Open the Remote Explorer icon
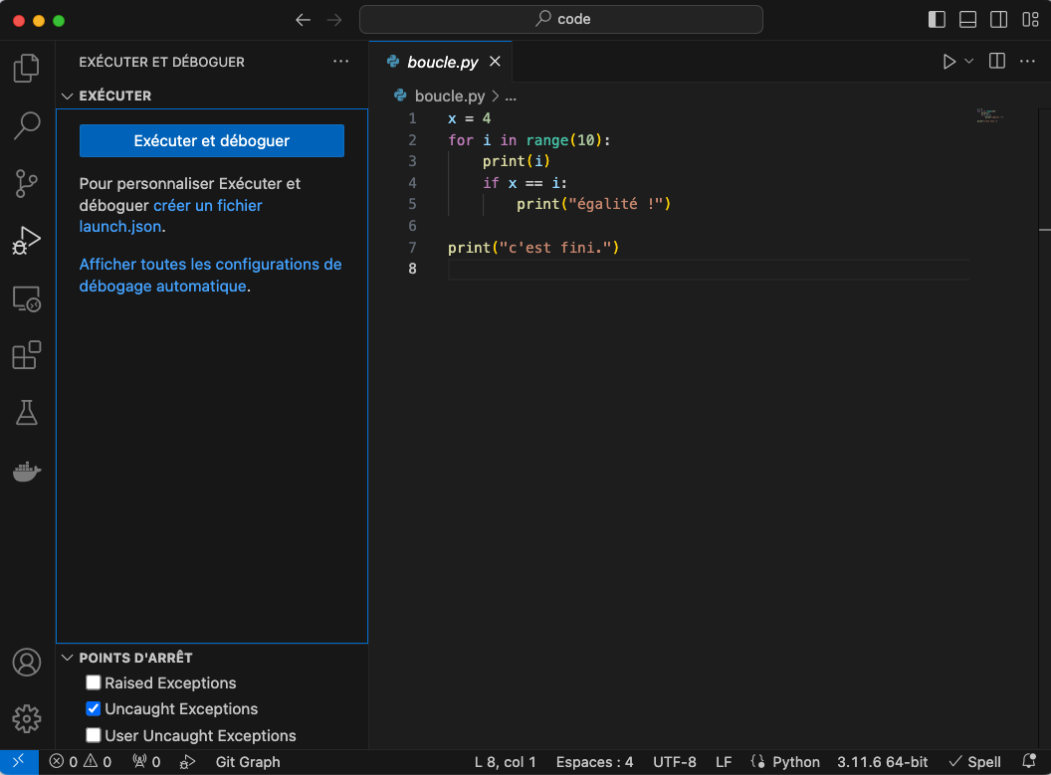The height and width of the screenshot is (775, 1051). pos(27,298)
